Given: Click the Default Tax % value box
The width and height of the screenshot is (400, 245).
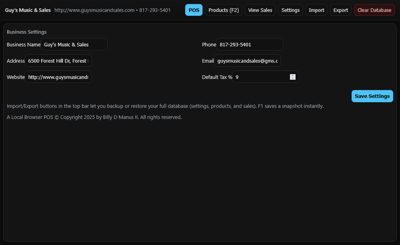Looking at the screenshot, I should (260, 77).
